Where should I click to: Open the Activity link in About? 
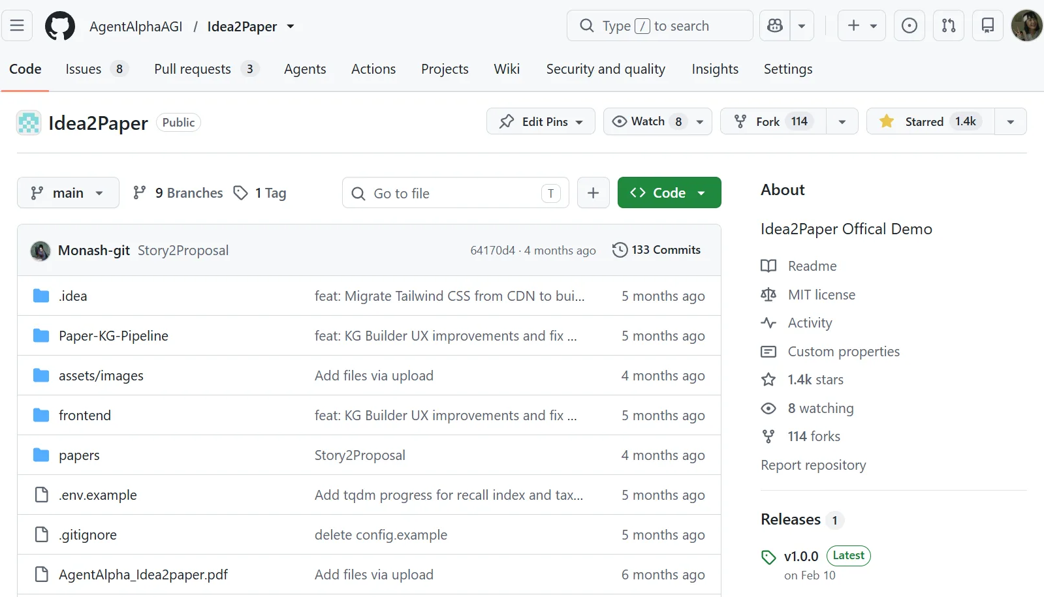(x=810, y=323)
